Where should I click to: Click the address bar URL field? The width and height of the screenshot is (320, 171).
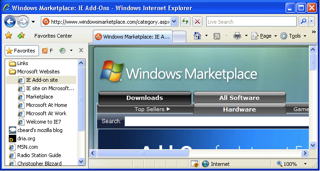pos(105,22)
